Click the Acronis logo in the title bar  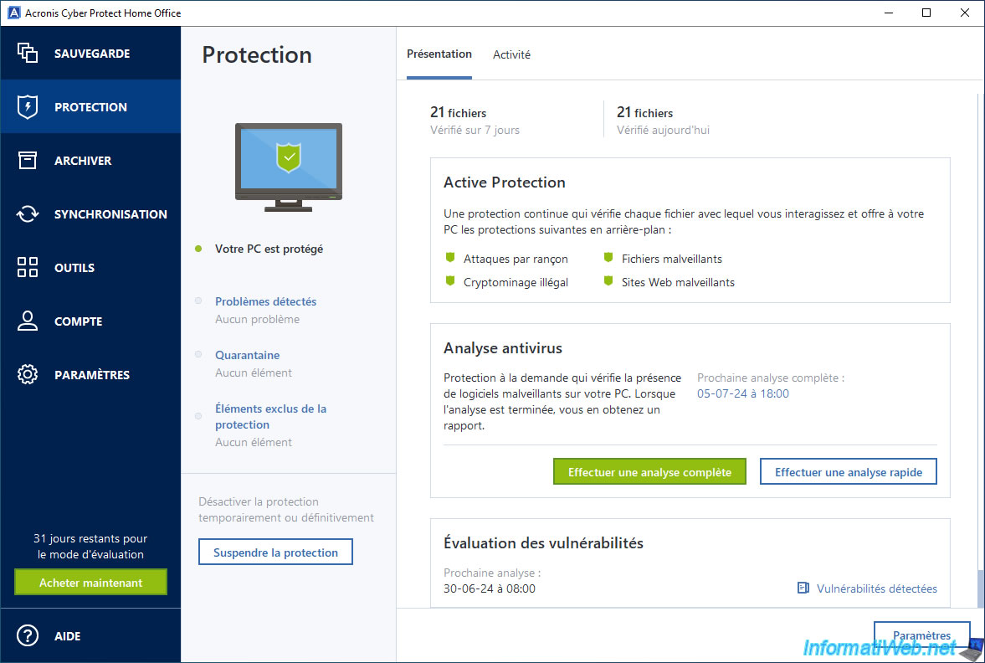tap(13, 13)
